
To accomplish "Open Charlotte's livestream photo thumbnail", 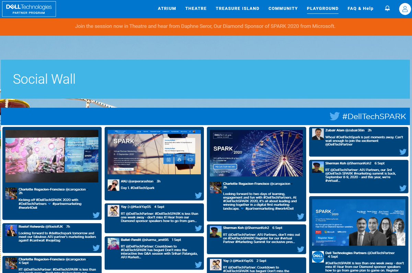I will (x=52, y=156).
